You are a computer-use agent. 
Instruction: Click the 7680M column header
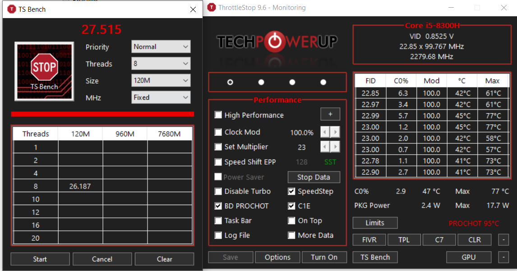169,134
